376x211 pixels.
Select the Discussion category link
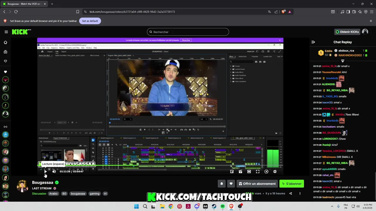(x=39, y=194)
